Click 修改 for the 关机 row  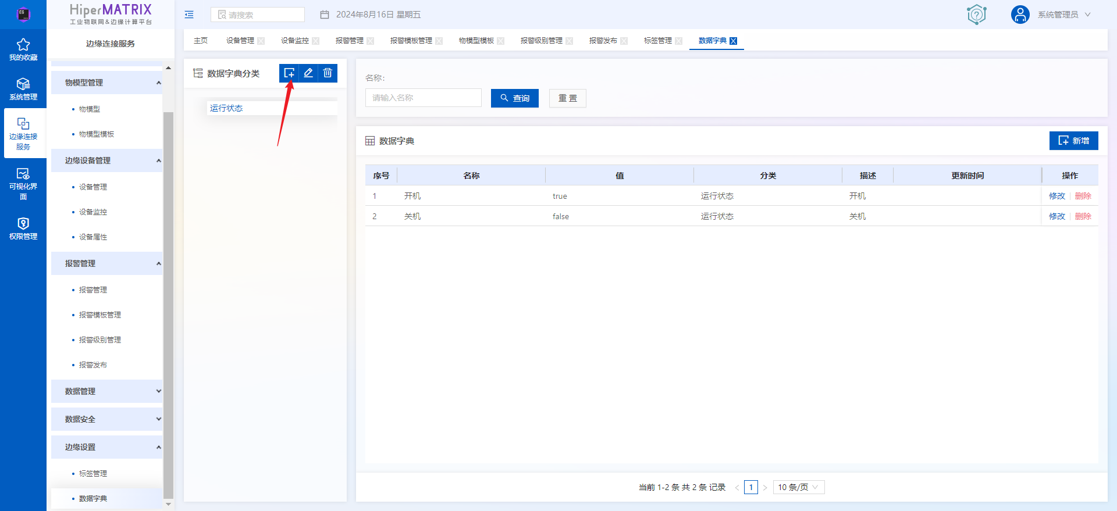[1057, 216]
